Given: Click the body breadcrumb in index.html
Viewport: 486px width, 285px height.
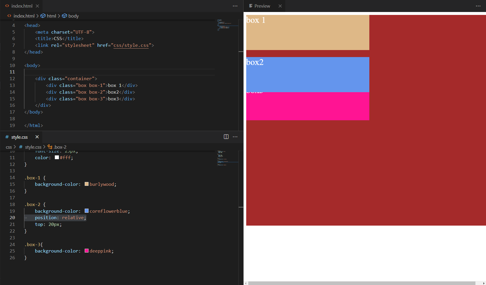Looking at the screenshot, I should (x=73, y=16).
